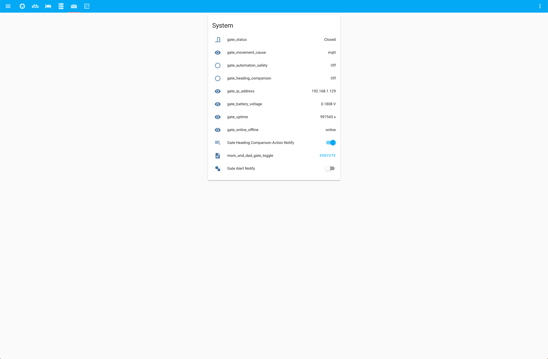Viewport: 548px width, 359px height.
Task: Click gate_automation_safety circle icon
Action: pos(218,66)
